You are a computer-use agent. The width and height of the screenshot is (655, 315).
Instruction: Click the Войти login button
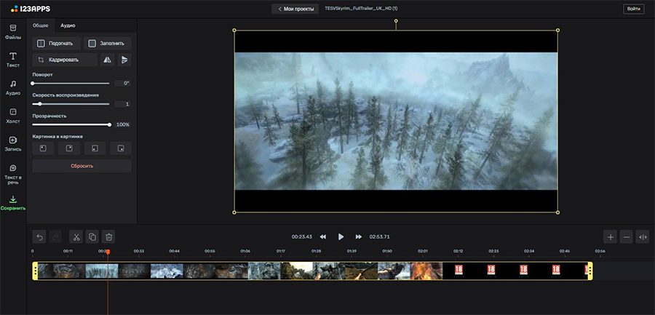coord(634,9)
